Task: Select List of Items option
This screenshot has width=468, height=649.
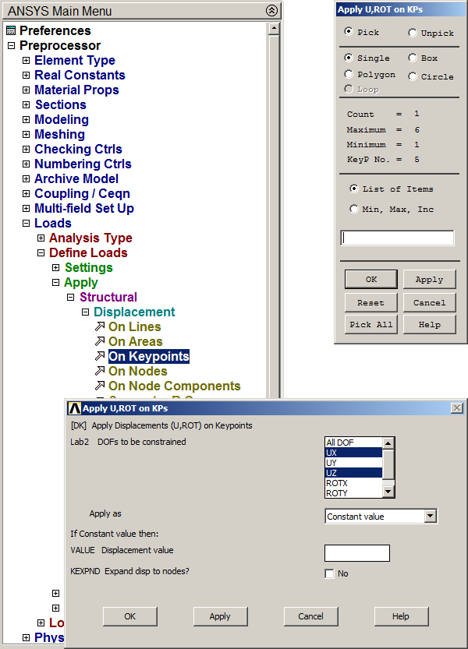Action: click(x=353, y=189)
